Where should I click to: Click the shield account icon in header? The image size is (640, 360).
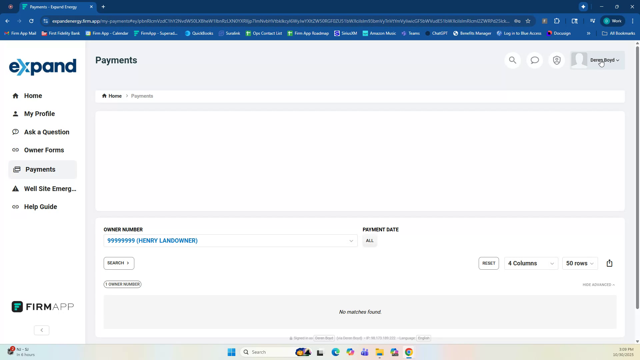pos(556,60)
